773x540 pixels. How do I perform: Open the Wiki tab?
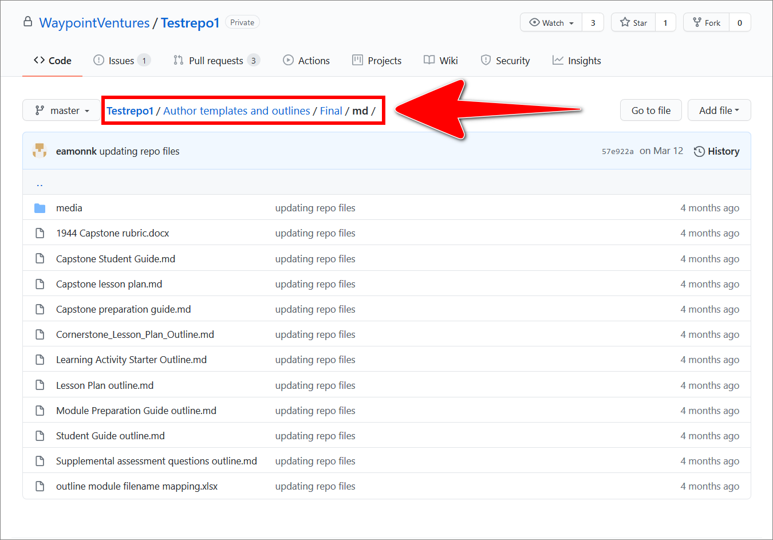441,61
